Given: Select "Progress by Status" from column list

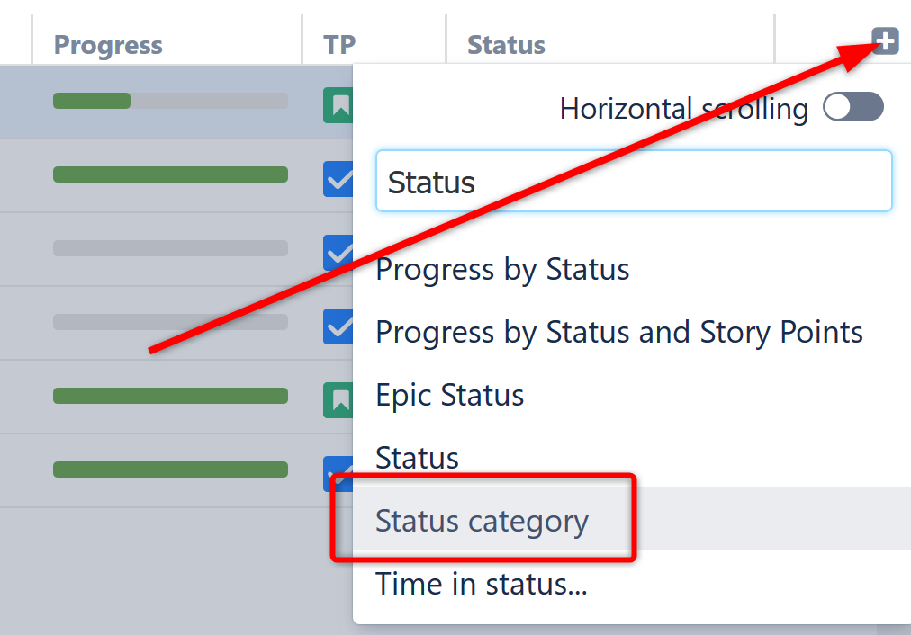Looking at the screenshot, I should pos(502,270).
